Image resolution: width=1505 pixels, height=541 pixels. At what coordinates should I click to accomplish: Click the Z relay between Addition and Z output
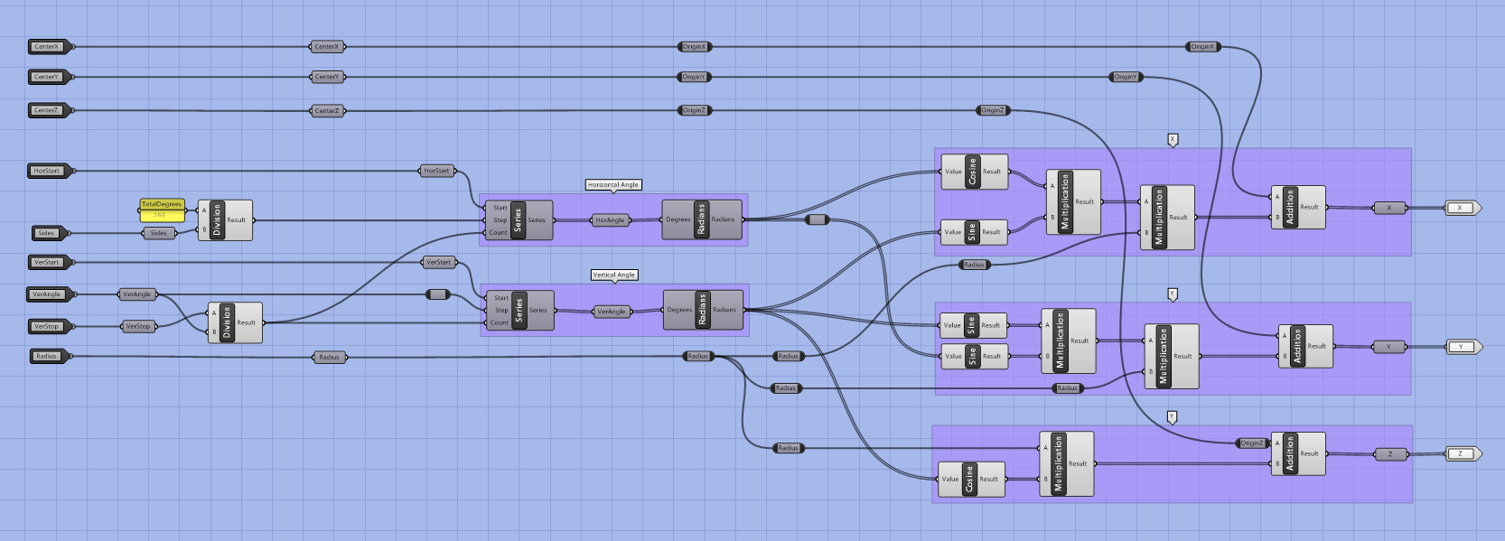1390,454
